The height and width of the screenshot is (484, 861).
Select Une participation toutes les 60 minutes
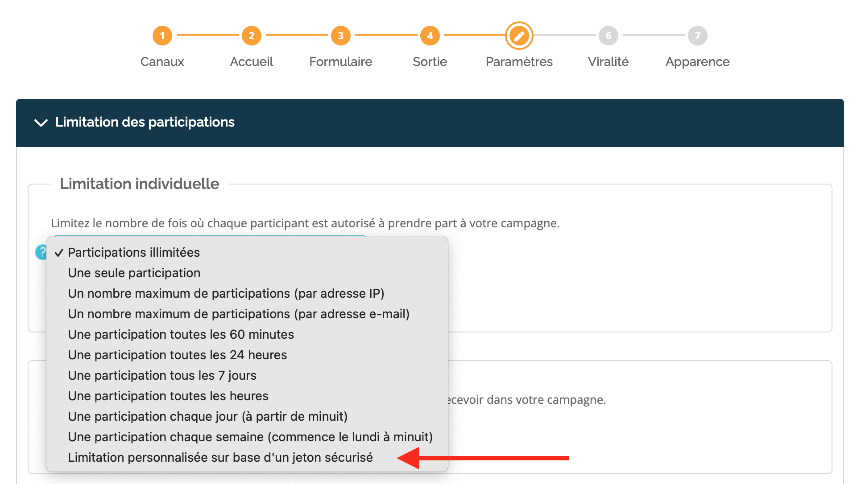pos(247,334)
